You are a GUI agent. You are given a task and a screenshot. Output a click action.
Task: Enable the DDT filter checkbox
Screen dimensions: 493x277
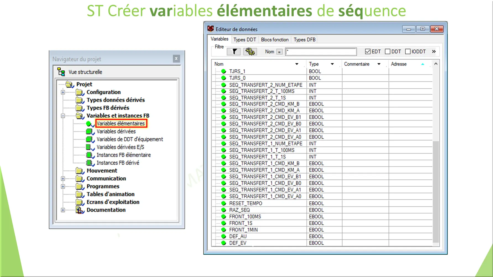388,51
